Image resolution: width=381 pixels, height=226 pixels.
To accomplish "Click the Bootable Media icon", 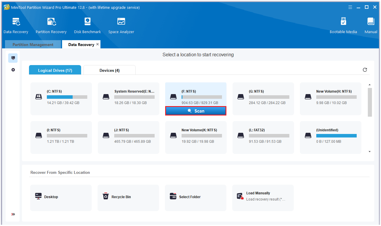I will point(344,21).
